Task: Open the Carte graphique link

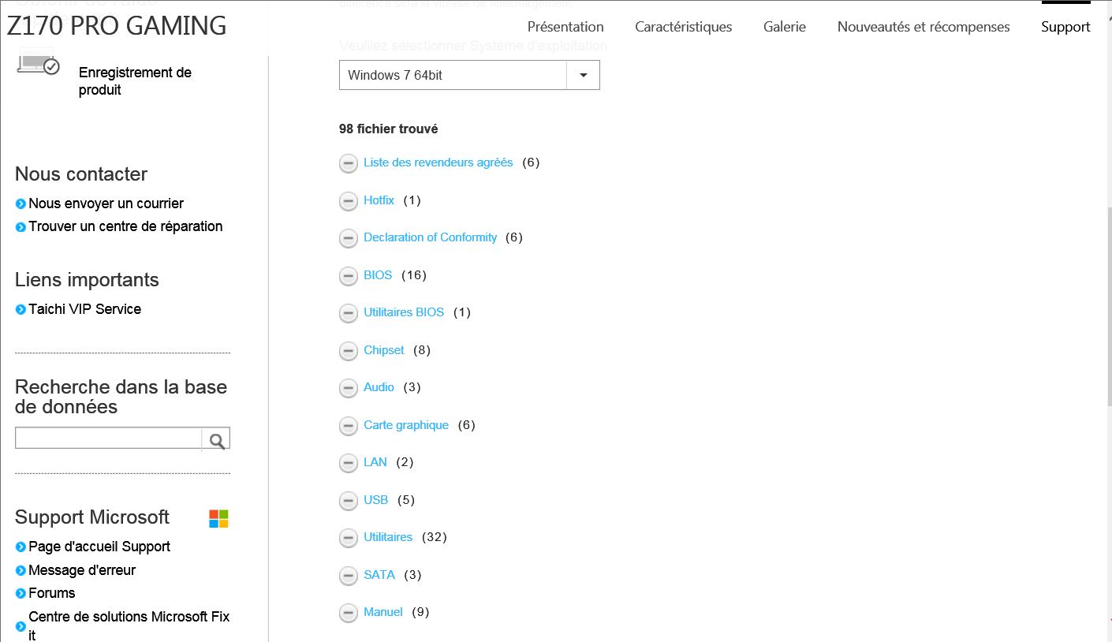Action: [x=406, y=425]
